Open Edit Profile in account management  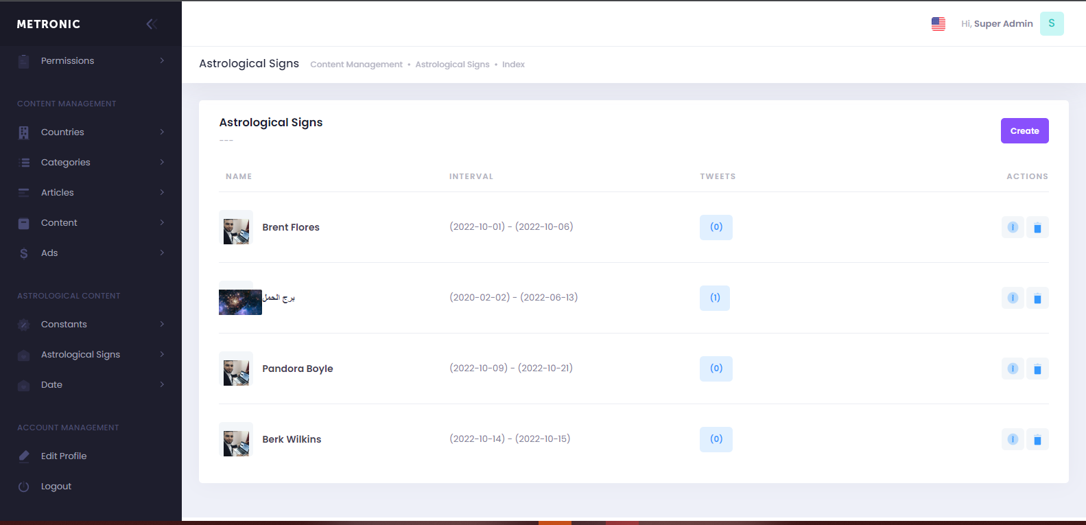tap(63, 456)
